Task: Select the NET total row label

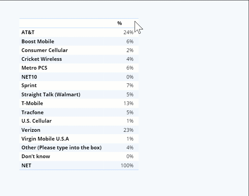Action: [26, 166]
